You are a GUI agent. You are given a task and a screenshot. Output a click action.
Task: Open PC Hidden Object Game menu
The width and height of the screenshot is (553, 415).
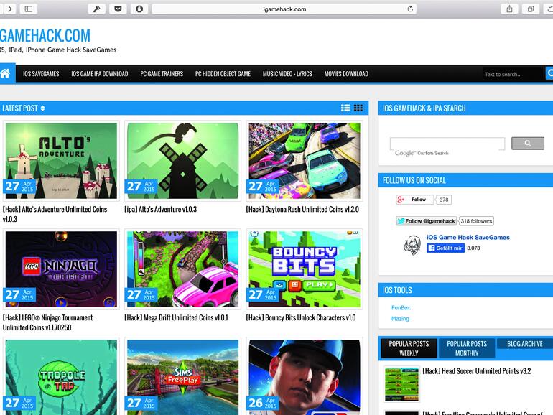(223, 74)
